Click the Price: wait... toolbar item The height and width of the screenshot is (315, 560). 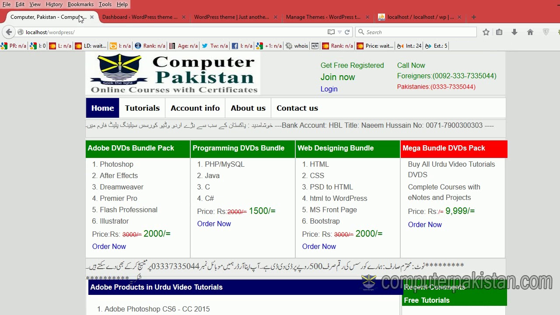click(375, 45)
